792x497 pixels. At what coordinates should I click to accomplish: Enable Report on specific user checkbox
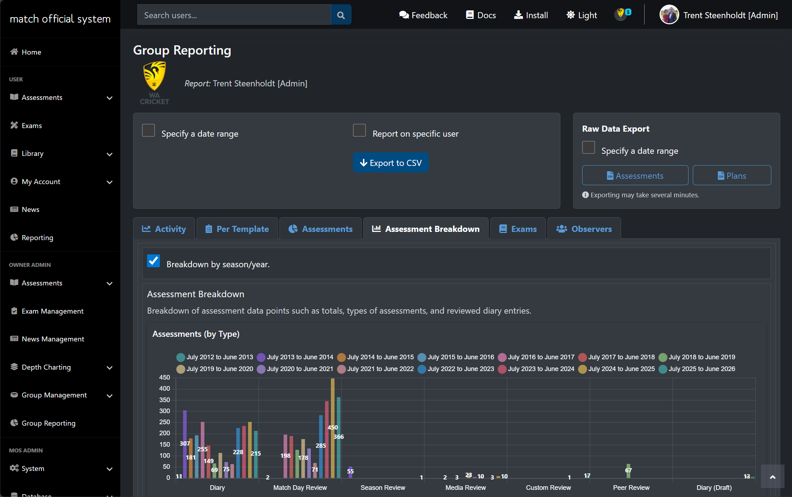(359, 130)
